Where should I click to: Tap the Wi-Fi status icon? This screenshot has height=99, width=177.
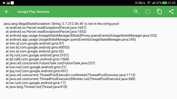[149, 3]
